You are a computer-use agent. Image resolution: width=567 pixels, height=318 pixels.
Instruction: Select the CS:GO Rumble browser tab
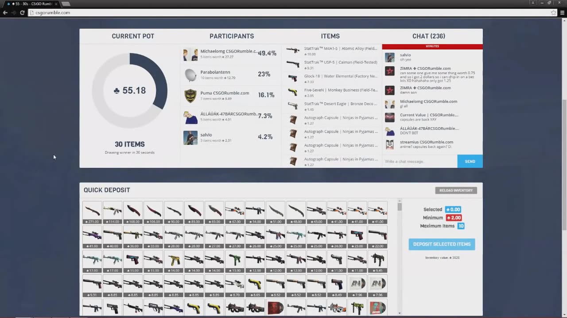click(32, 4)
